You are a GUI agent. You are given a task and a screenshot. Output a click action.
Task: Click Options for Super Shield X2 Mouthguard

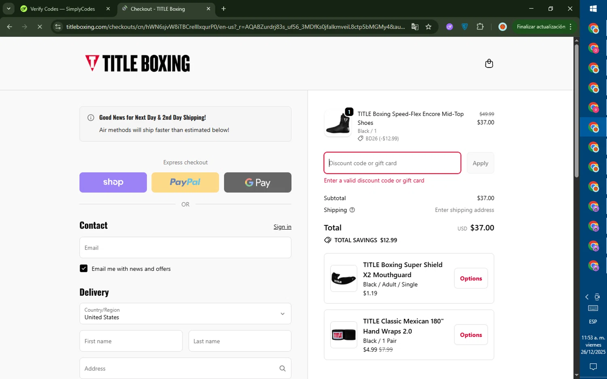[x=471, y=278]
